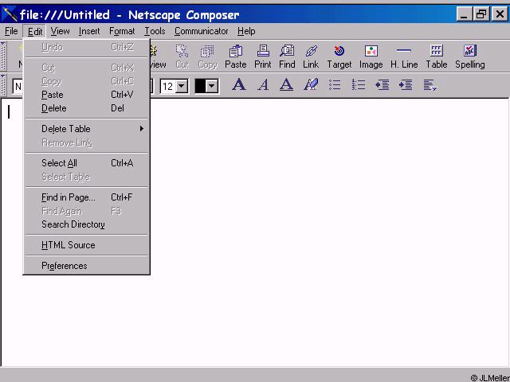Click the paragraph style box showing N

click(18, 87)
